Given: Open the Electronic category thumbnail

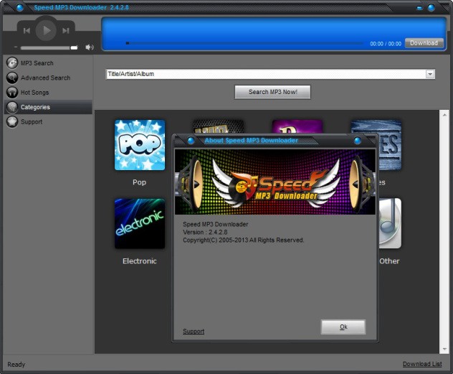Looking at the screenshot, I should tap(140, 223).
